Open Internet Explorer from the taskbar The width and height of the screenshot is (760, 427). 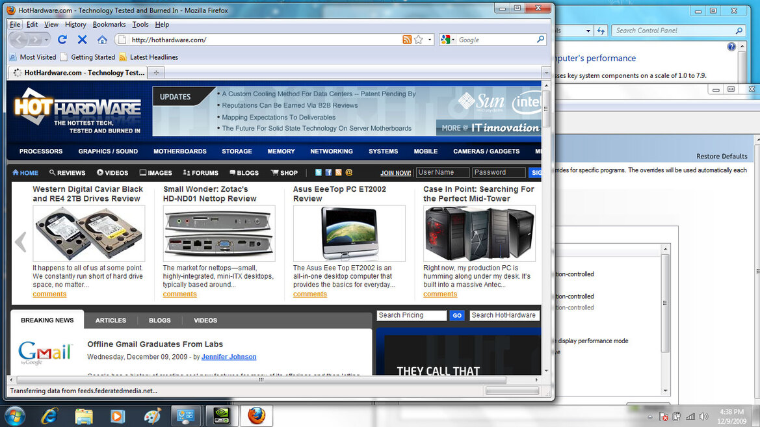click(49, 416)
